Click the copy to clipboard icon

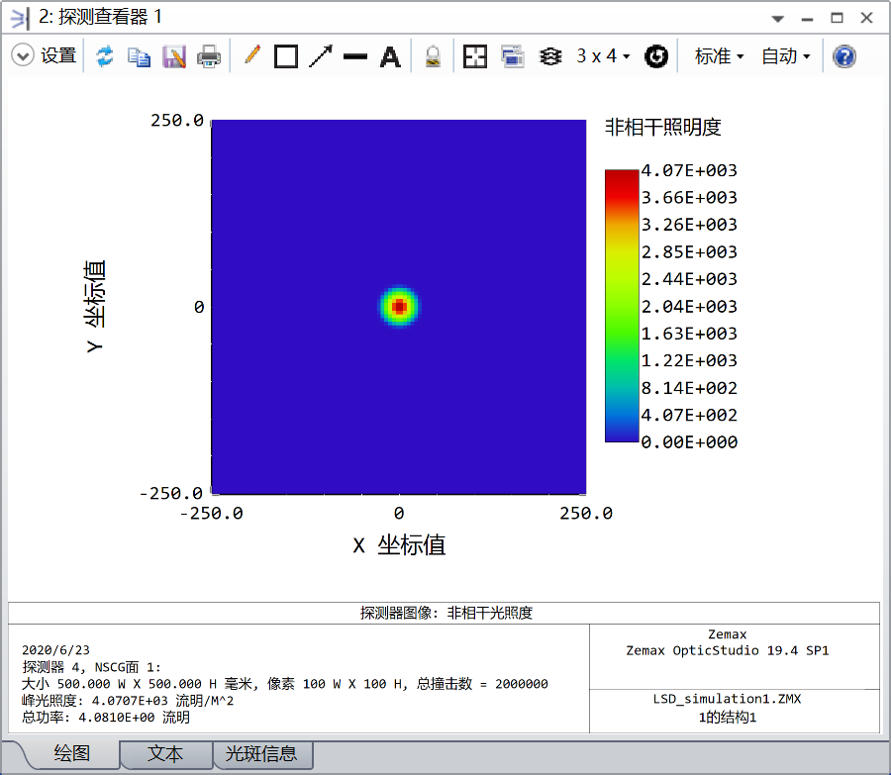click(140, 56)
